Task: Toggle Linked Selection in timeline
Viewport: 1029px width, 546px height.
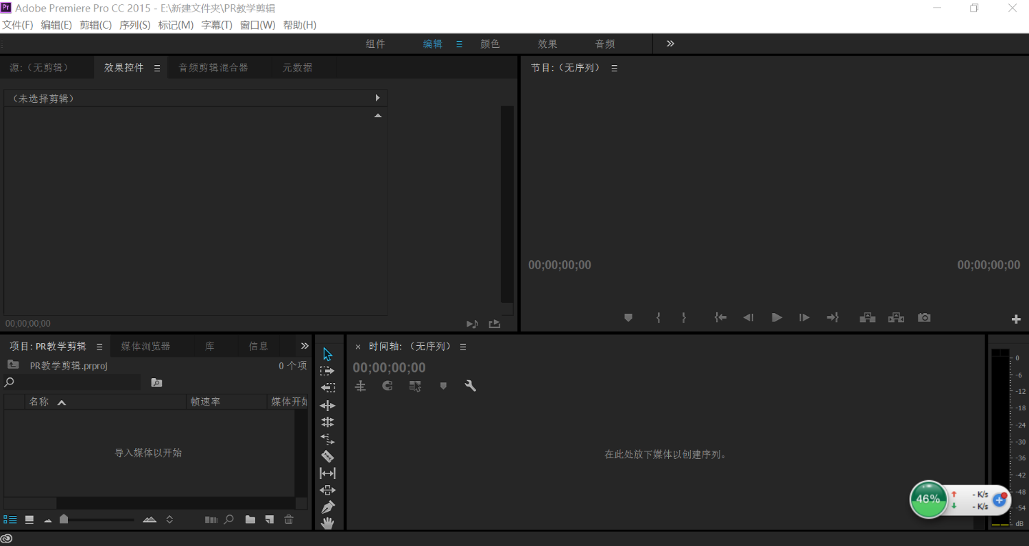Action: click(x=415, y=386)
